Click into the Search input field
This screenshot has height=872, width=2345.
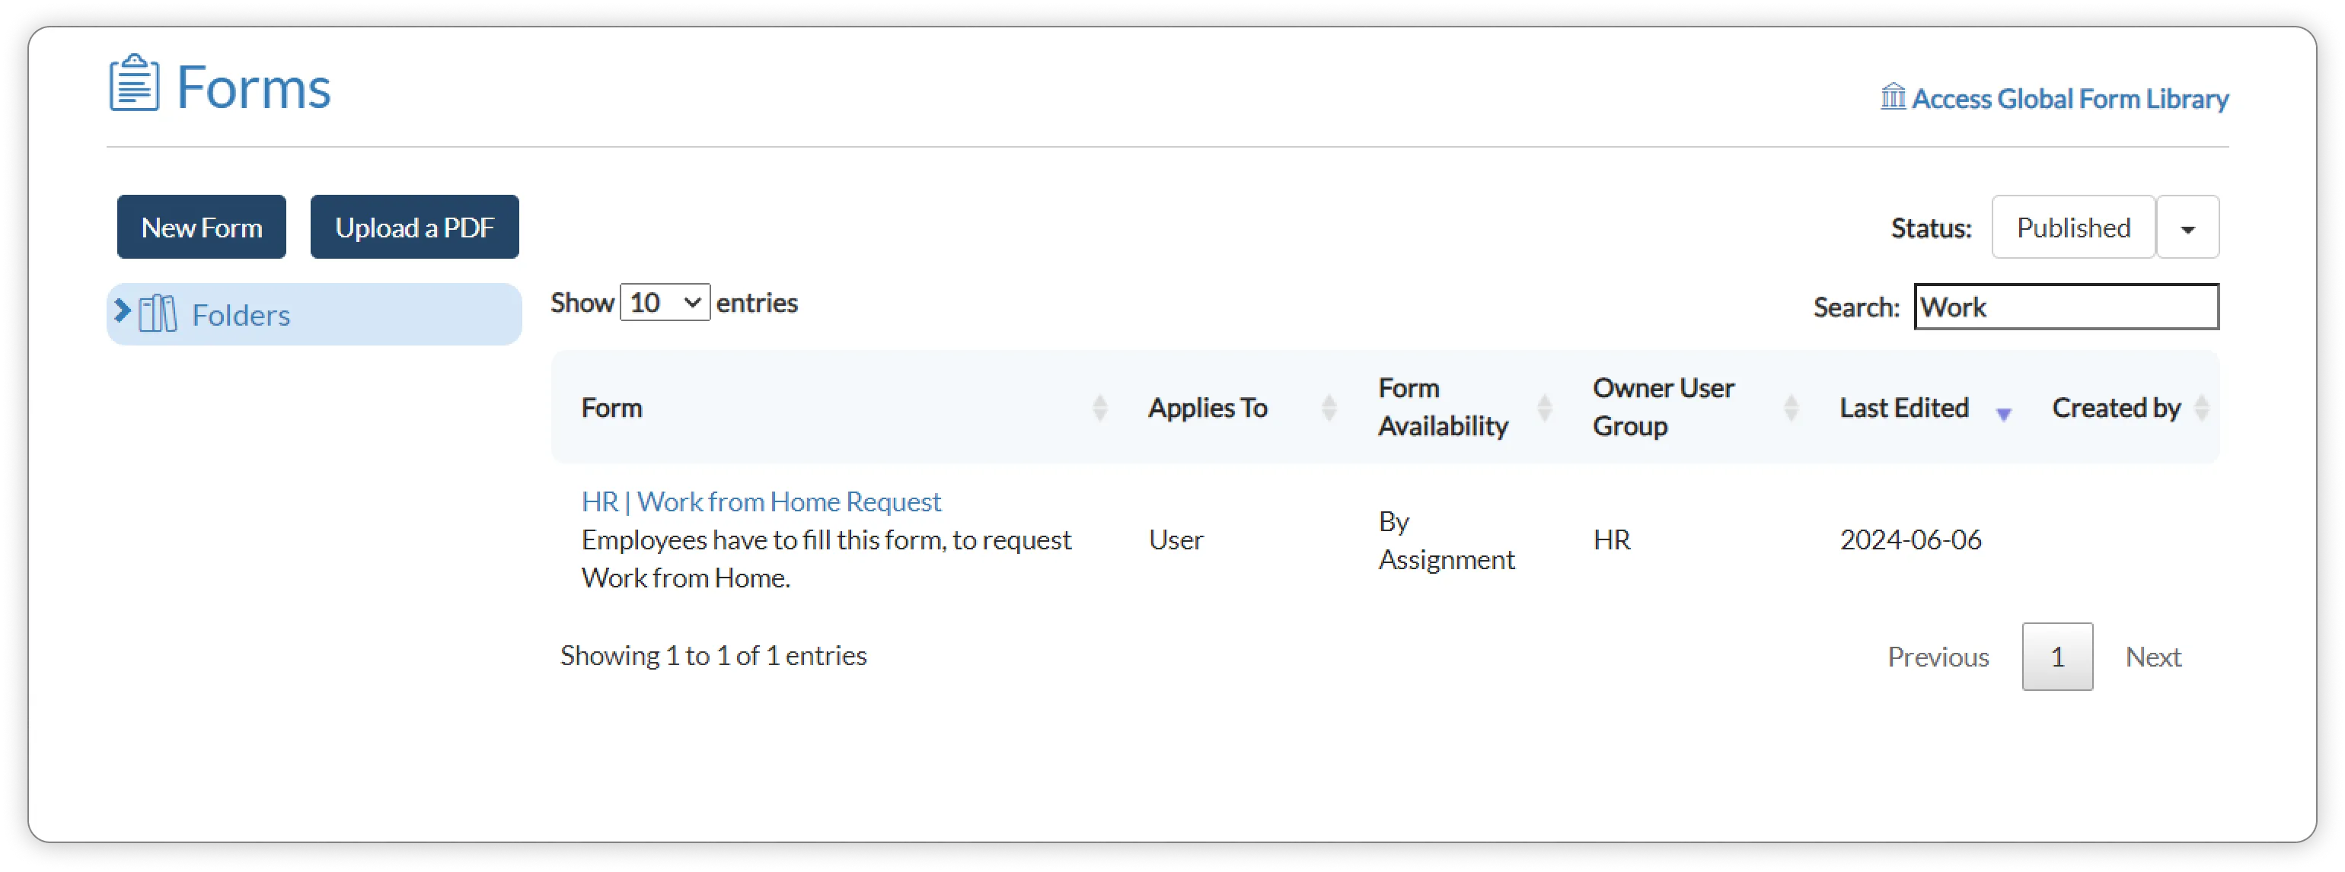pyautogui.click(x=2066, y=307)
